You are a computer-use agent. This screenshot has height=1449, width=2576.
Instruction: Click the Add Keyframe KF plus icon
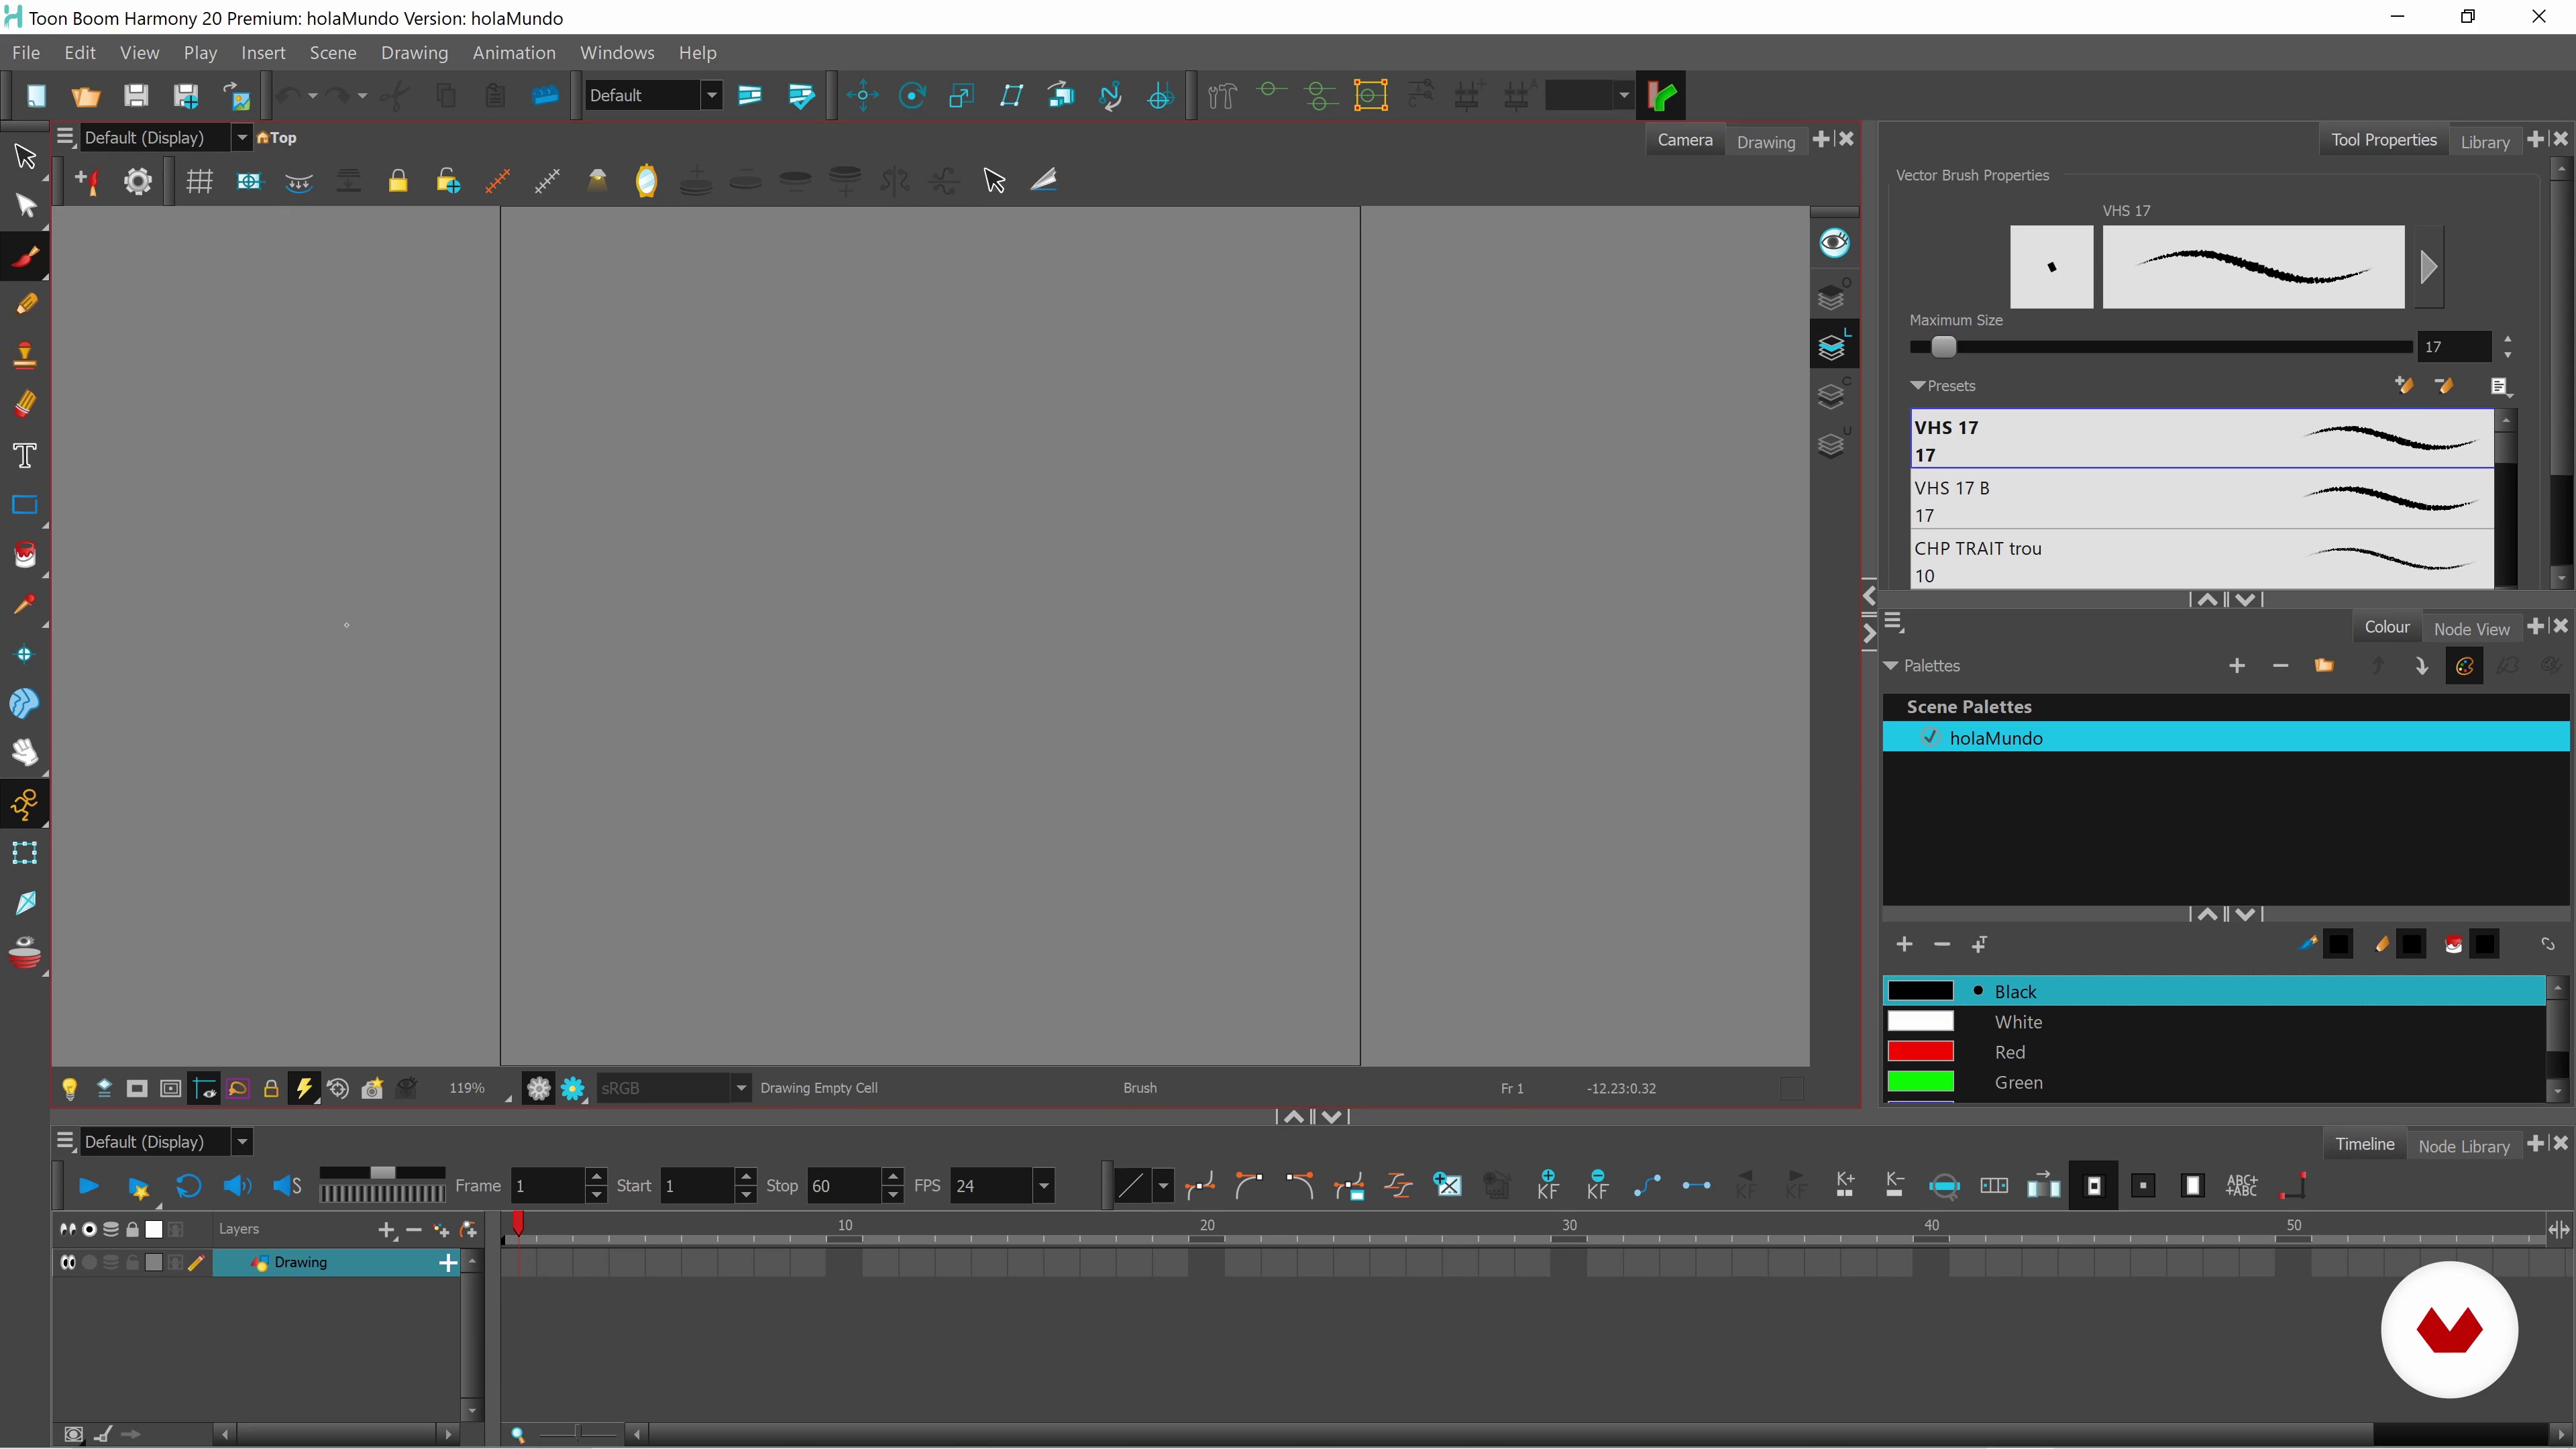[1548, 1185]
